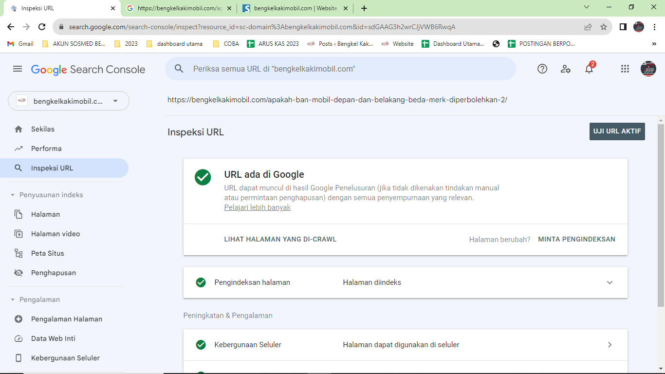Viewport: 665px width, 374px height.
Task: Click the Google account avatar in Search Console
Action: point(648,69)
